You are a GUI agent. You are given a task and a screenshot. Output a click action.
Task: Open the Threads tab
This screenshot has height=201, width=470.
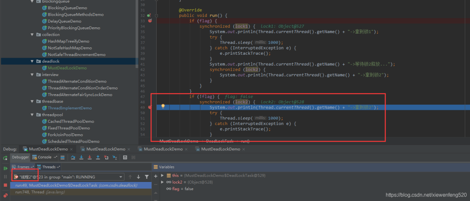(x=49, y=167)
